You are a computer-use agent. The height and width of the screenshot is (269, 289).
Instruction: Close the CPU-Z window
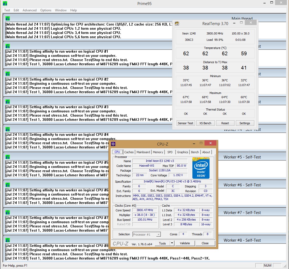point(211,143)
